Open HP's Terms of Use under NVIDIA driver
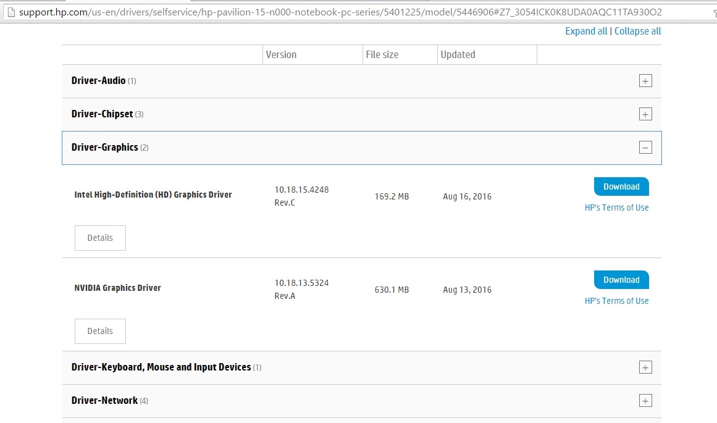717x423 pixels. pos(616,301)
